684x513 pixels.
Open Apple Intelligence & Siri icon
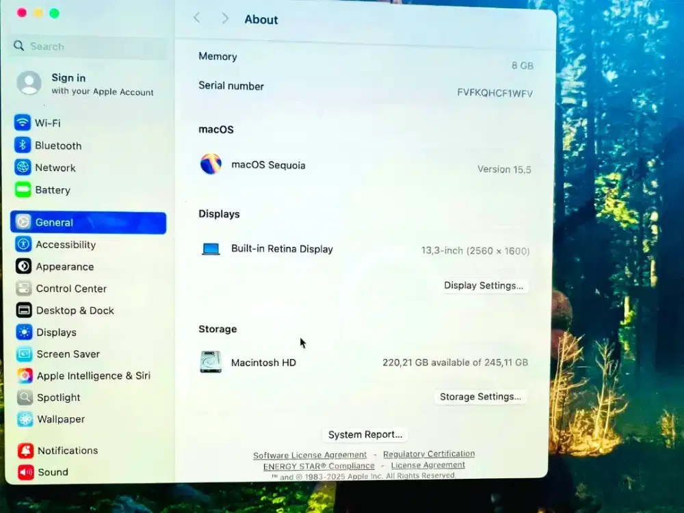(x=25, y=376)
